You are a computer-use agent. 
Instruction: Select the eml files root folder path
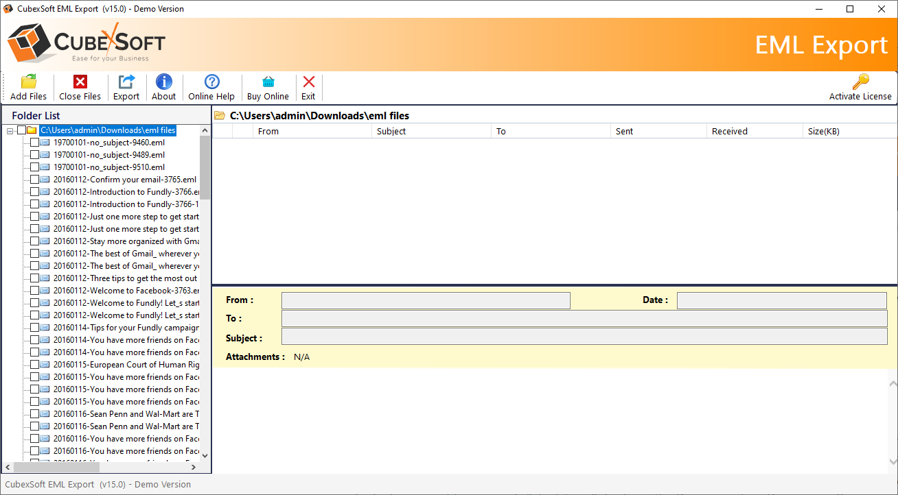[108, 130]
